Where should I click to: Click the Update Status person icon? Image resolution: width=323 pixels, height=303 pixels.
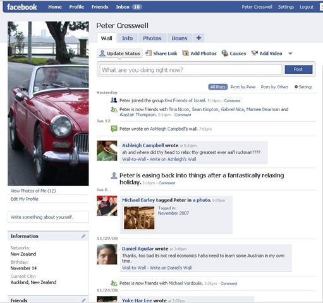tap(102, 53)
